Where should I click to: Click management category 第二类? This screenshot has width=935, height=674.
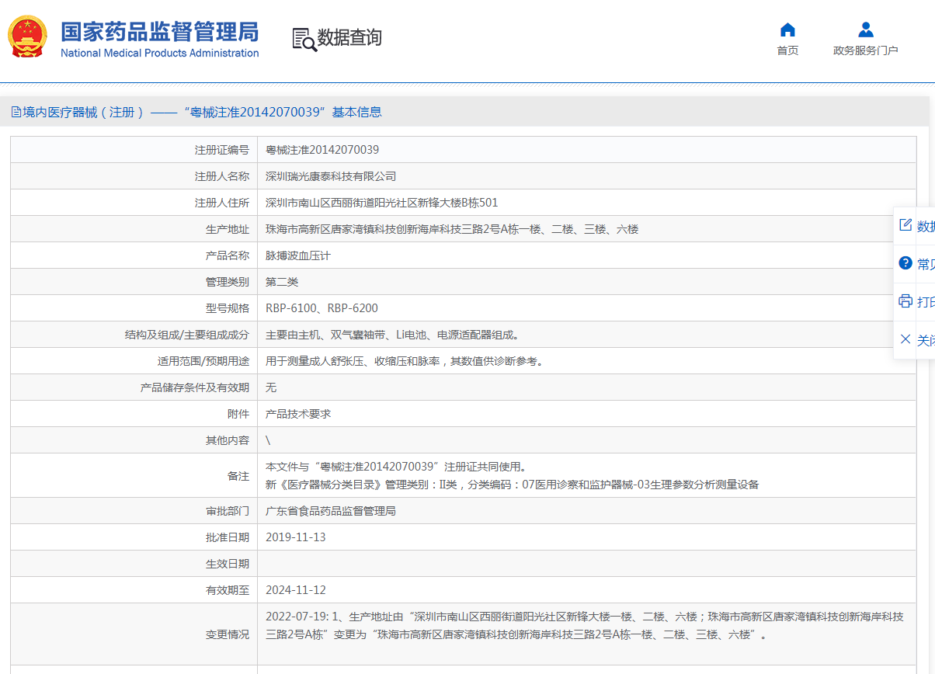[282, 282]
